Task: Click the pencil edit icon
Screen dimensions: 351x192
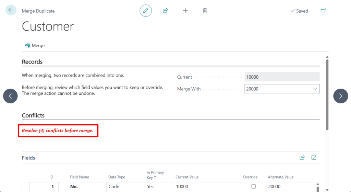Action: pyautogui.click(x=146, y=11)
